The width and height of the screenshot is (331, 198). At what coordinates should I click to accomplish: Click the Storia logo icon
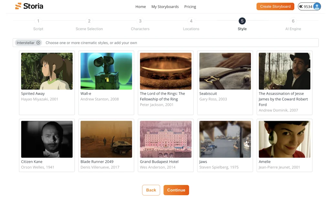[18, 6]
